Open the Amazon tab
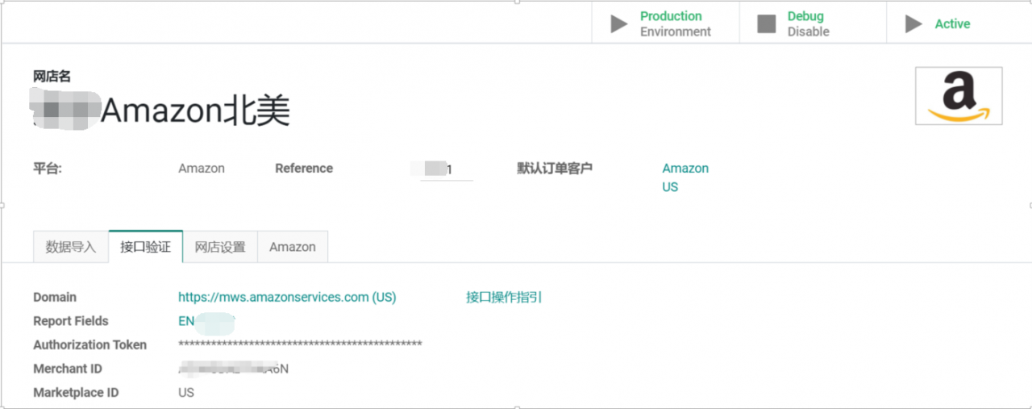 coord(293,247)
